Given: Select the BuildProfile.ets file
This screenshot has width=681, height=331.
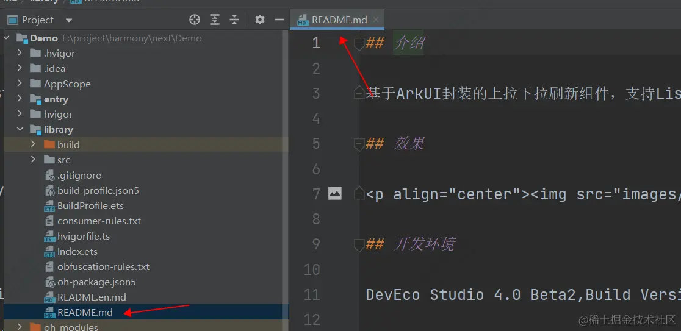Looking at the screenshot, I should (90, 205).
